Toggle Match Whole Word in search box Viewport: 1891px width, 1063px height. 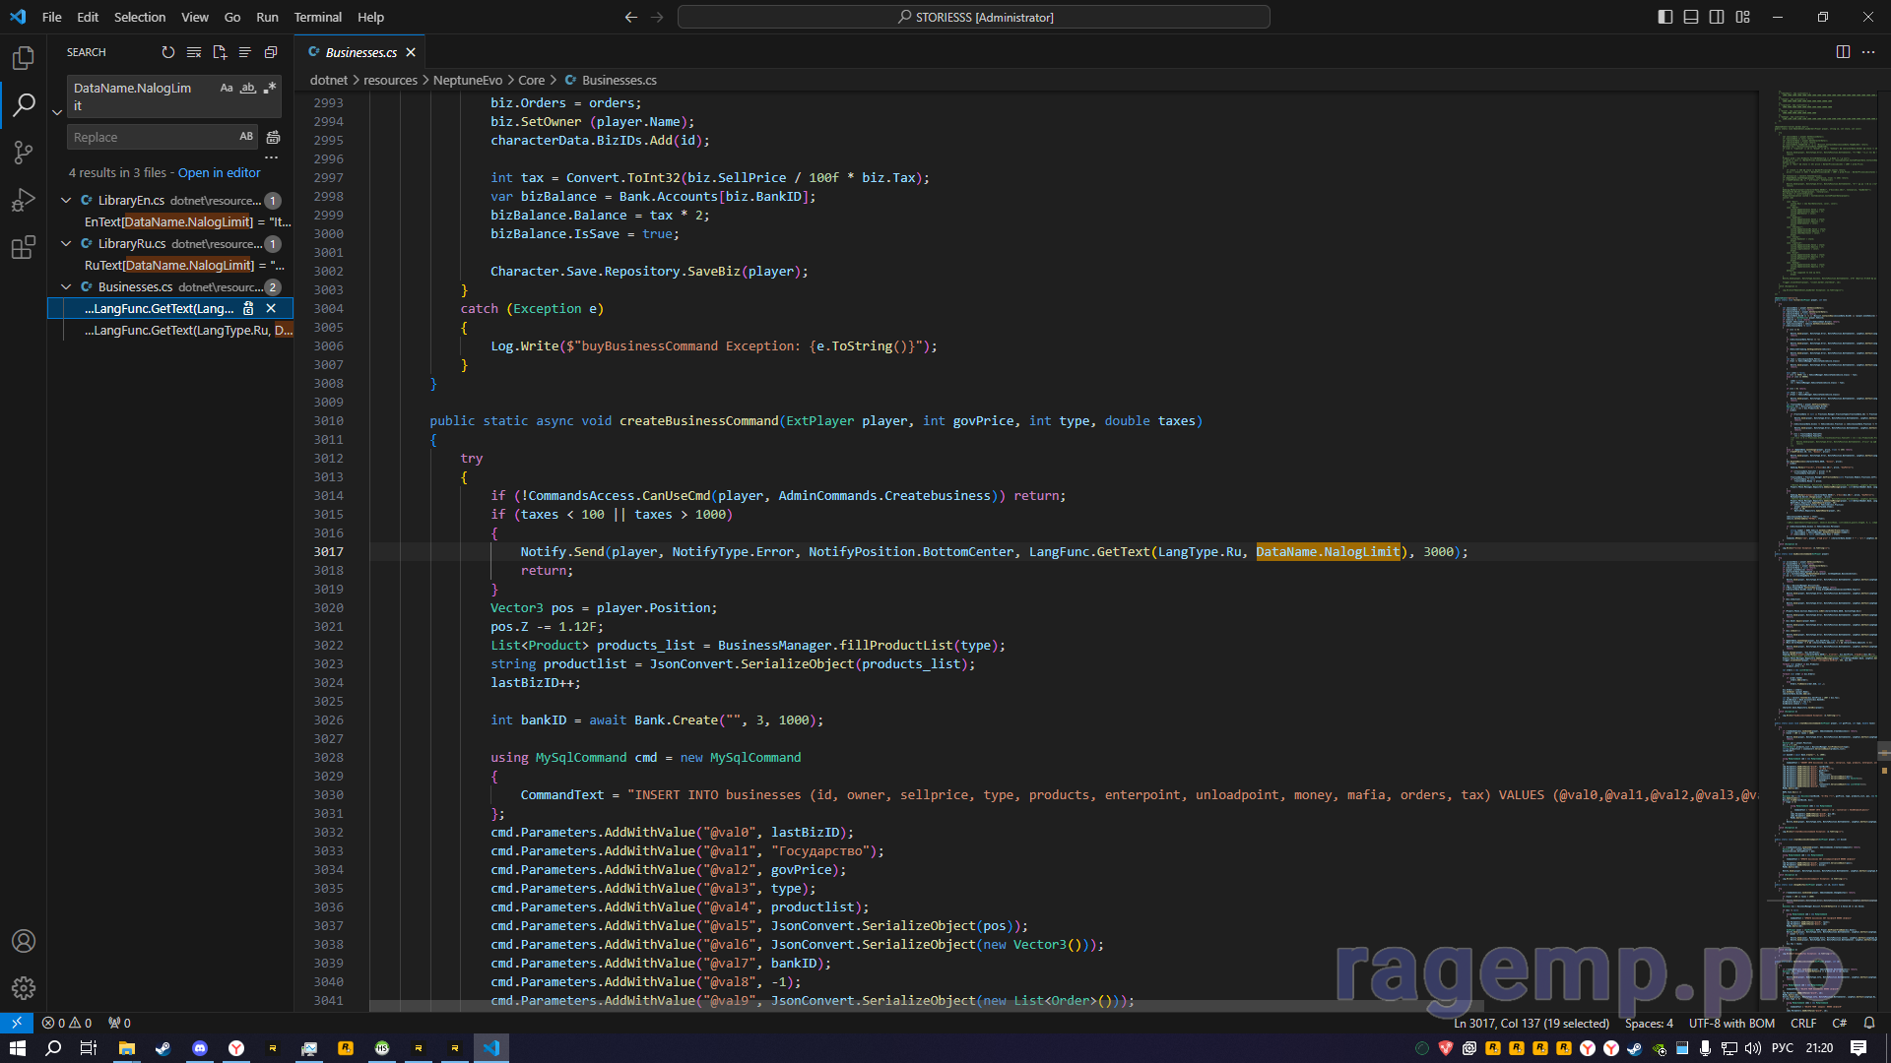pos(248,88)
